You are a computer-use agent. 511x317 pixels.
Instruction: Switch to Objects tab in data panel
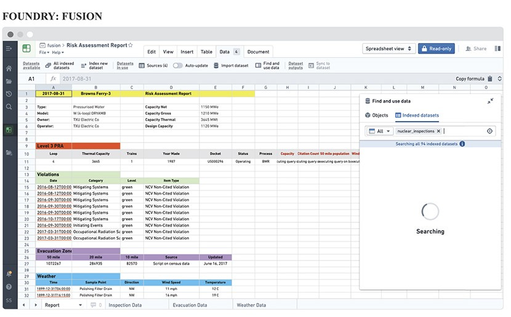pyautogui.click(x=377, y=115)
